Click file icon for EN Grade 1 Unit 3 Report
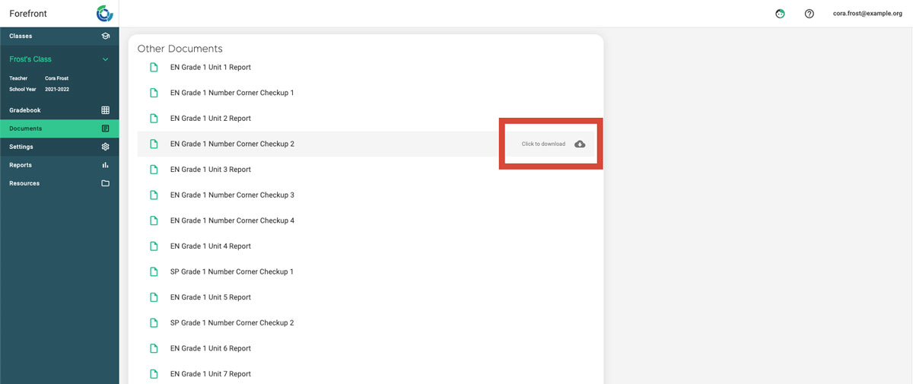This screenshot has width=913, height=384. point(154,170)
